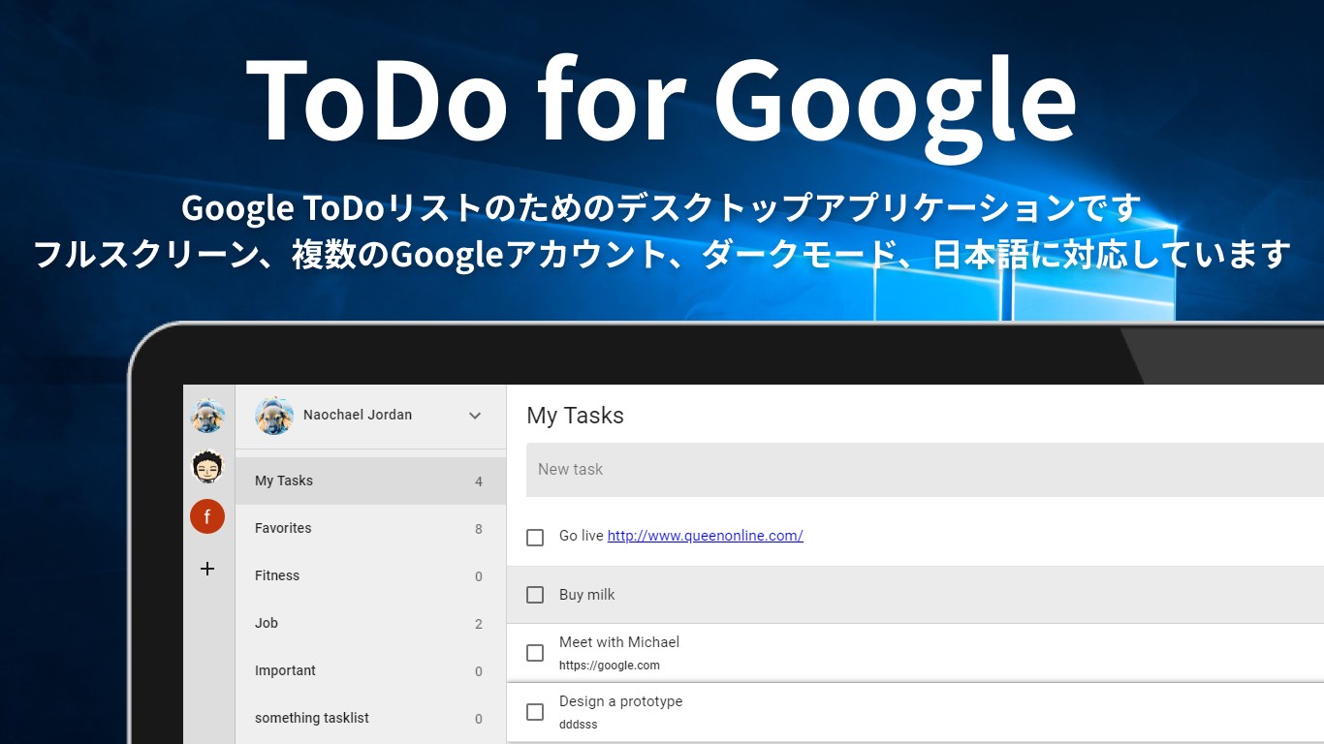
Task: Click the Naochael Jordan profile picture
Action: (274, 416)
